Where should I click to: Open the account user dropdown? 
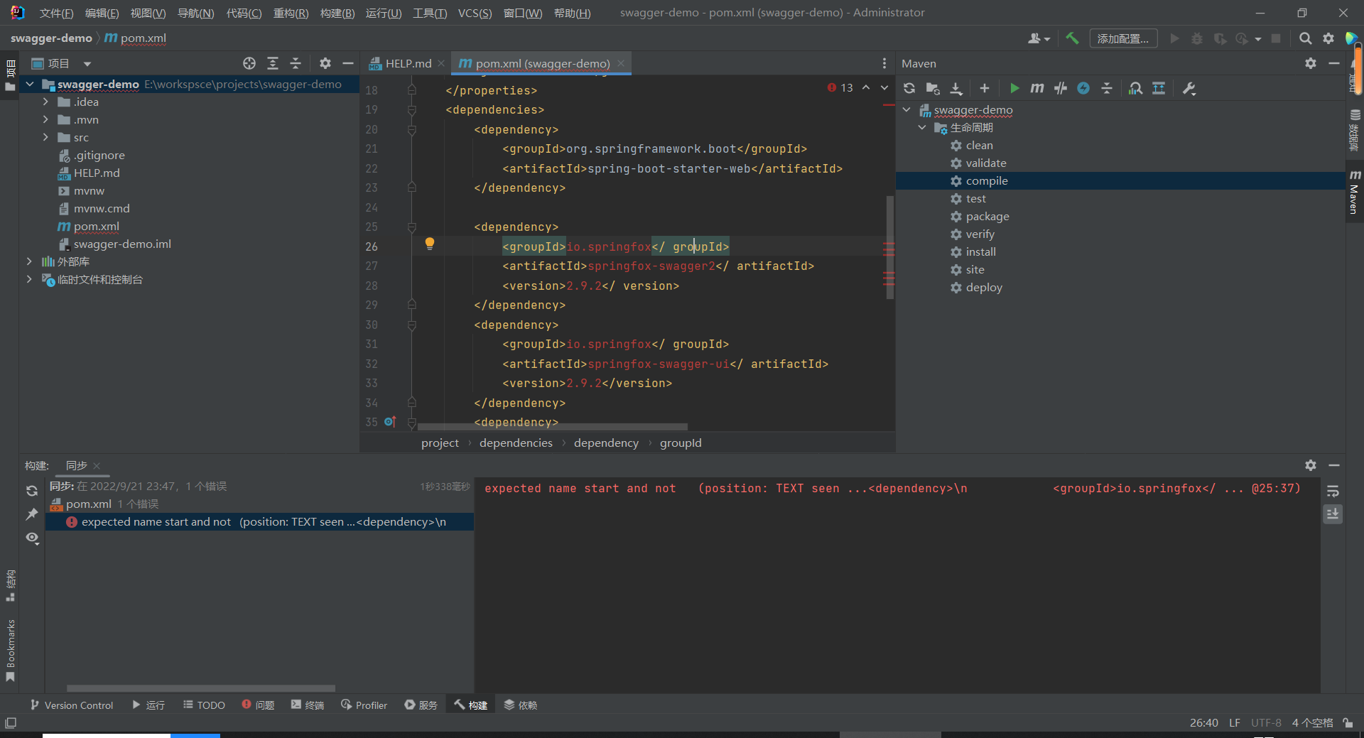click(x=1039, y=38)
